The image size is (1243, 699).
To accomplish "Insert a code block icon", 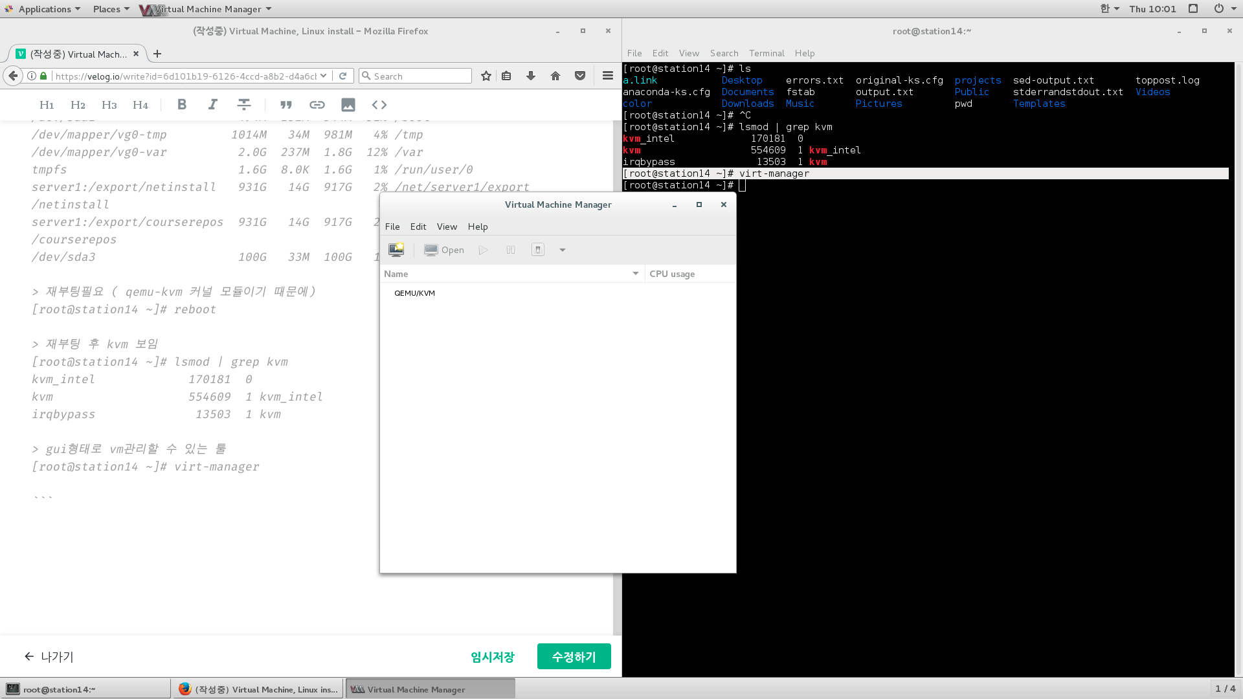I will (x=379, y=105).
